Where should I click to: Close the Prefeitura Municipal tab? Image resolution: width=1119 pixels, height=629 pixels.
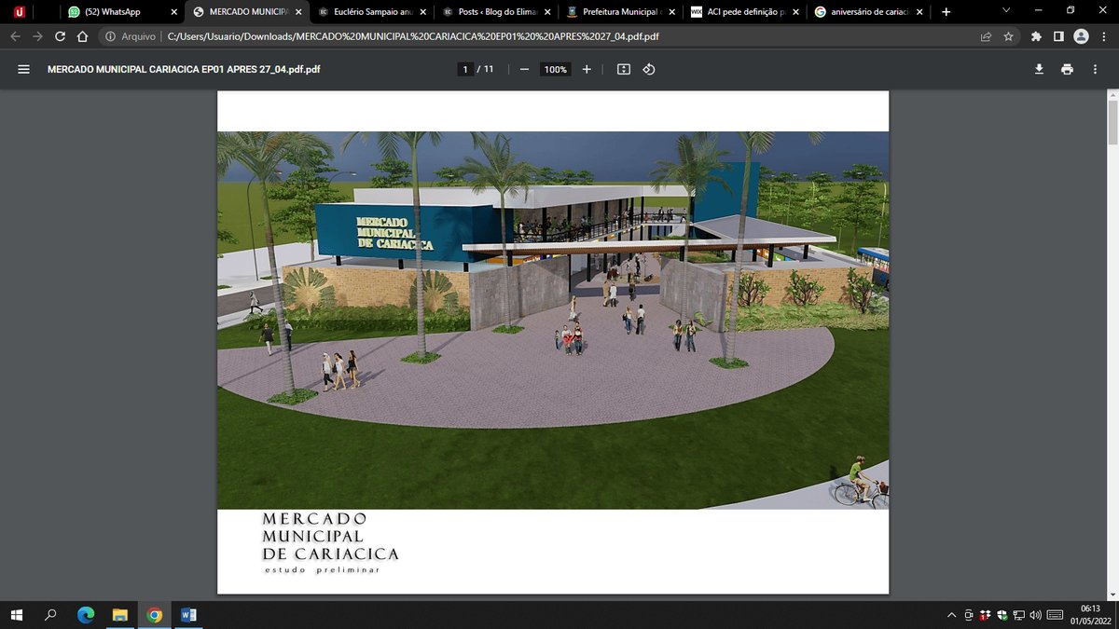point(670,12)
